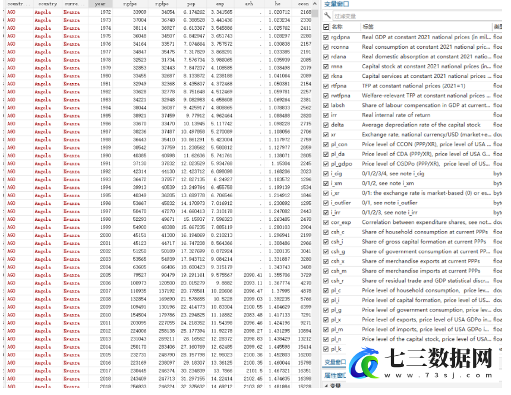Uncheck the labsh variable checkbox
This screenshot has width=511, height=395.
(x=326, y=106)
